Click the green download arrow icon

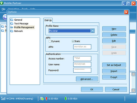[x=65, y=99]
